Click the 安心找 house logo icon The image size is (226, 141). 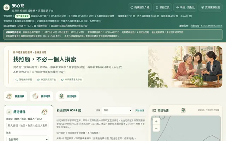tap(6, 7)
